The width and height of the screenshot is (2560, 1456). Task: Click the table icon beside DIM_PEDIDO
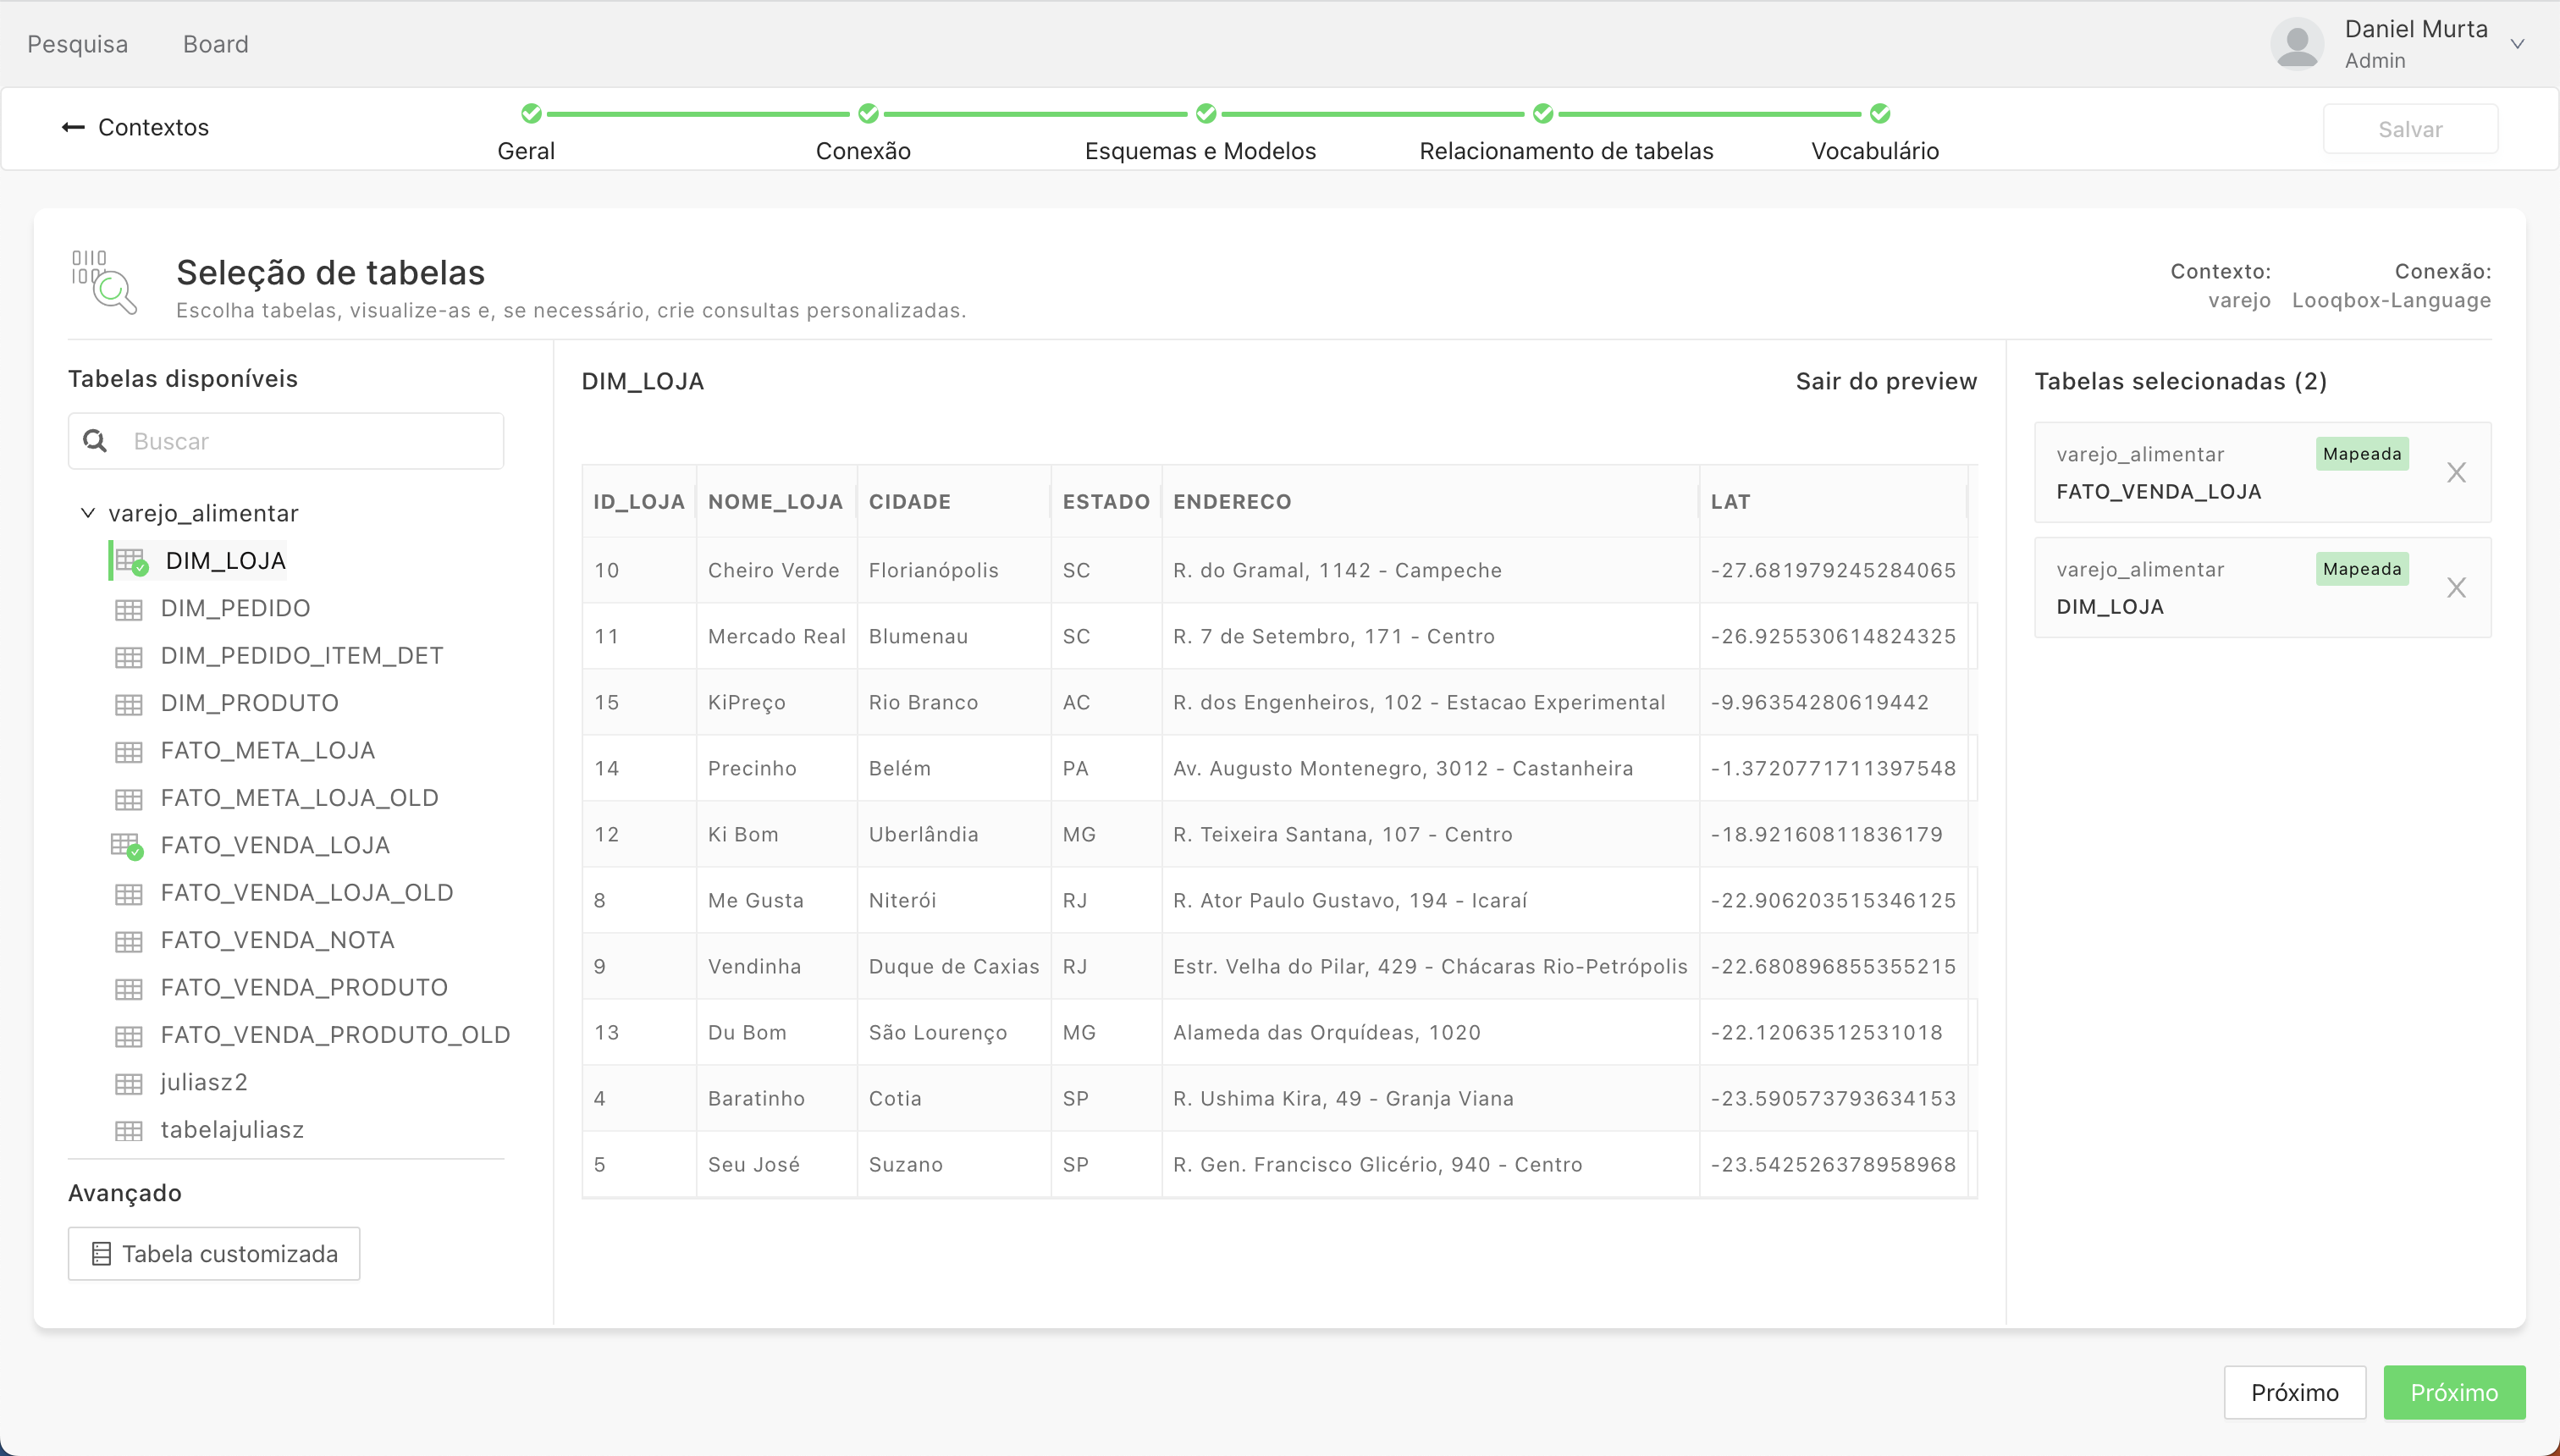point(128,609)
